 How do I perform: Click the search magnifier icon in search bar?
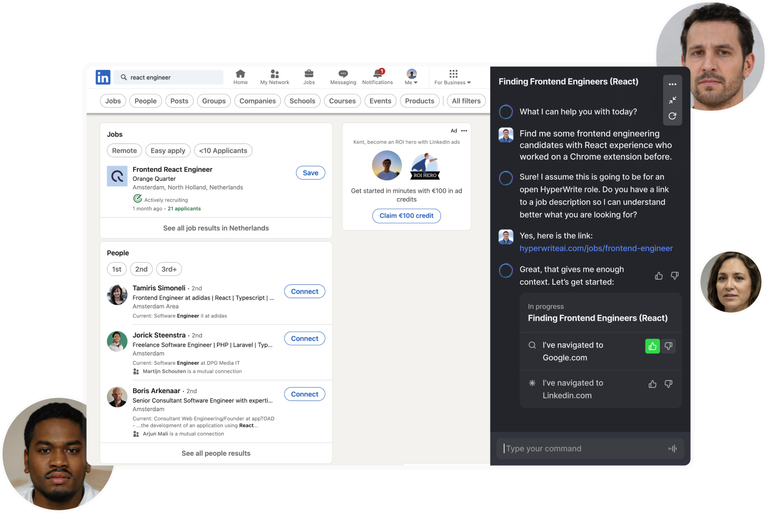click(124, 77)
